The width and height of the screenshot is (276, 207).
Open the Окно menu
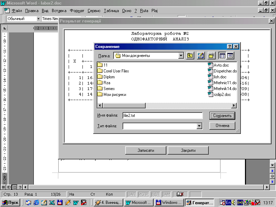(x=127, y=11)
